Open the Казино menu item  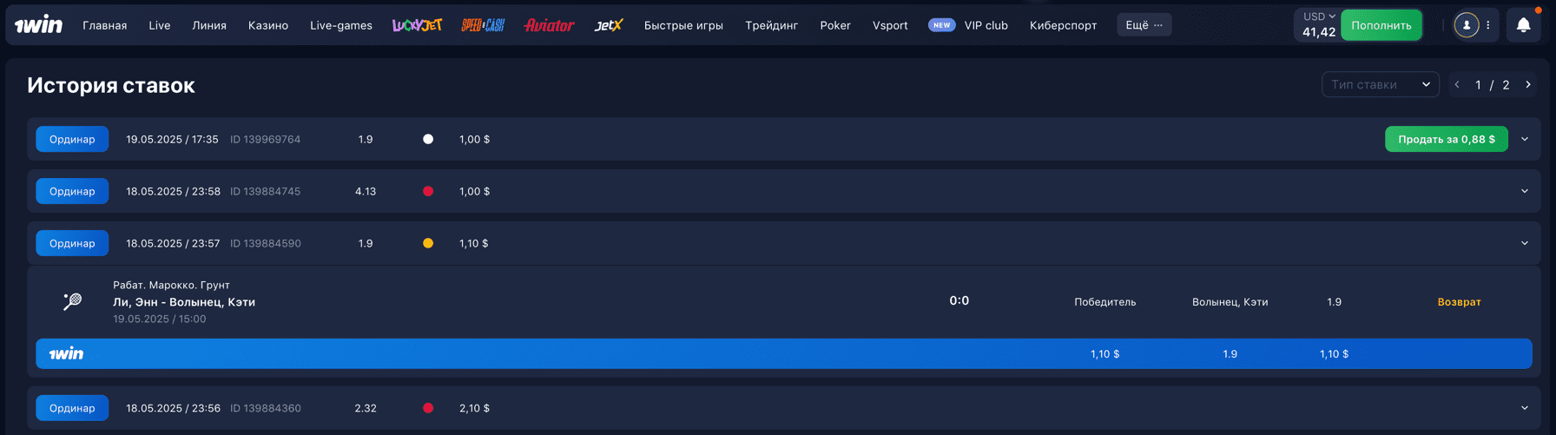tap(267, 25)
